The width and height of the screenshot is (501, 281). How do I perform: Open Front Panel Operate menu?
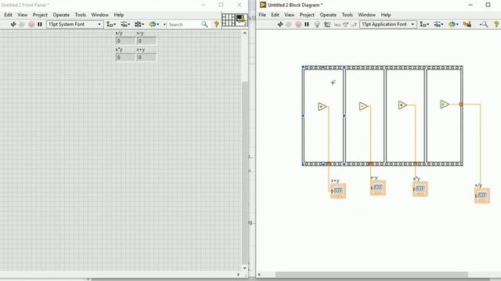pyautogui.click(x=61, y=15)
